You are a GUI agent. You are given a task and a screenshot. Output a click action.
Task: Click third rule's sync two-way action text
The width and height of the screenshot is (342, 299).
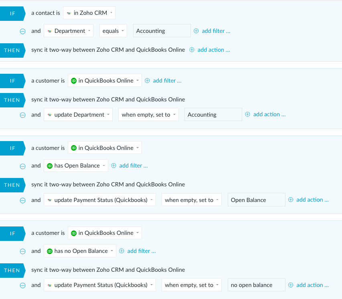[x=108, y=184]
